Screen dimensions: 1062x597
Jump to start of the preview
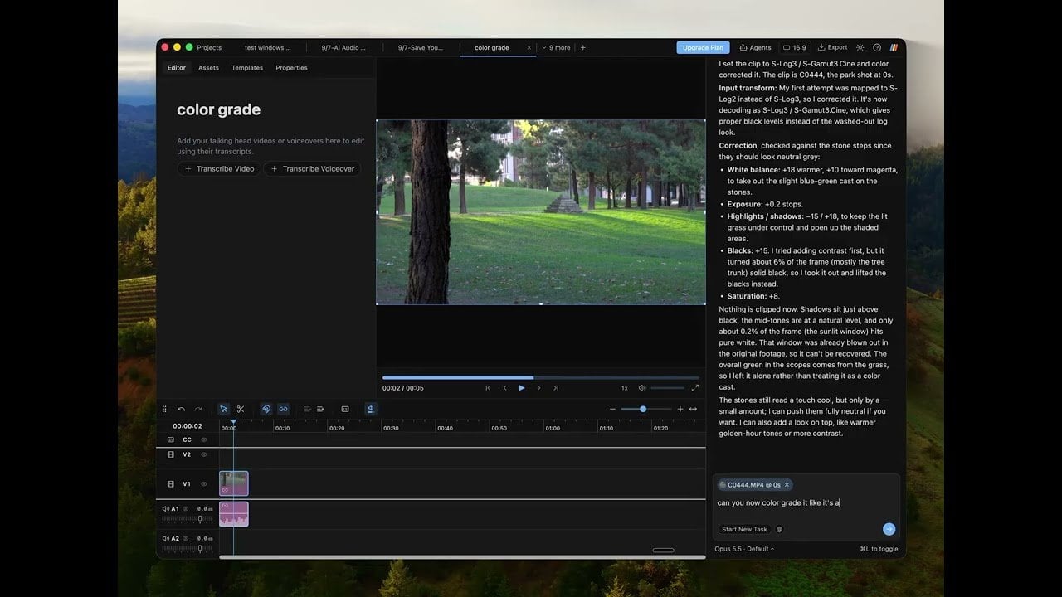pyautogui.click(x=488, y=388)
